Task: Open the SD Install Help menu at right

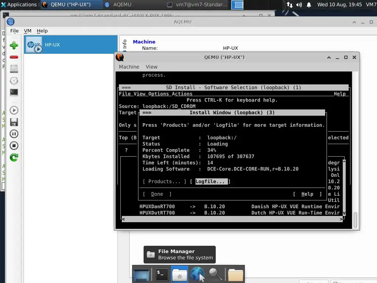Action: click(339, 94)
